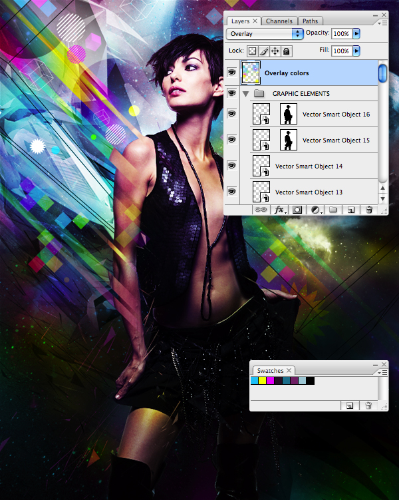Image resolution: width=399 pixels, height=500 pixels.
Task: Select layer name "Vector Smart Object 13"
Action: [309, 192]
